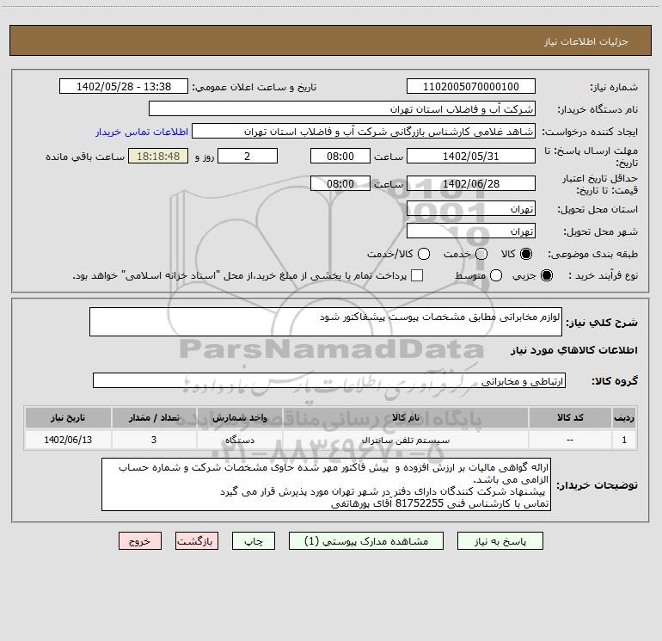Screen dimensions: 662x641
Task: Choose the جزیی purchase type option
Action: pos(546,275)
